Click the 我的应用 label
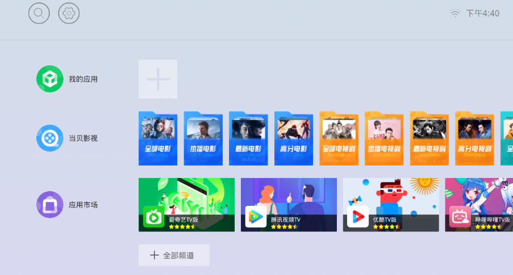This screenshot has width=513, height=275. click(83, 79)
